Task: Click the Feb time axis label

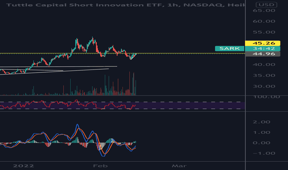Action: (100, 166)
